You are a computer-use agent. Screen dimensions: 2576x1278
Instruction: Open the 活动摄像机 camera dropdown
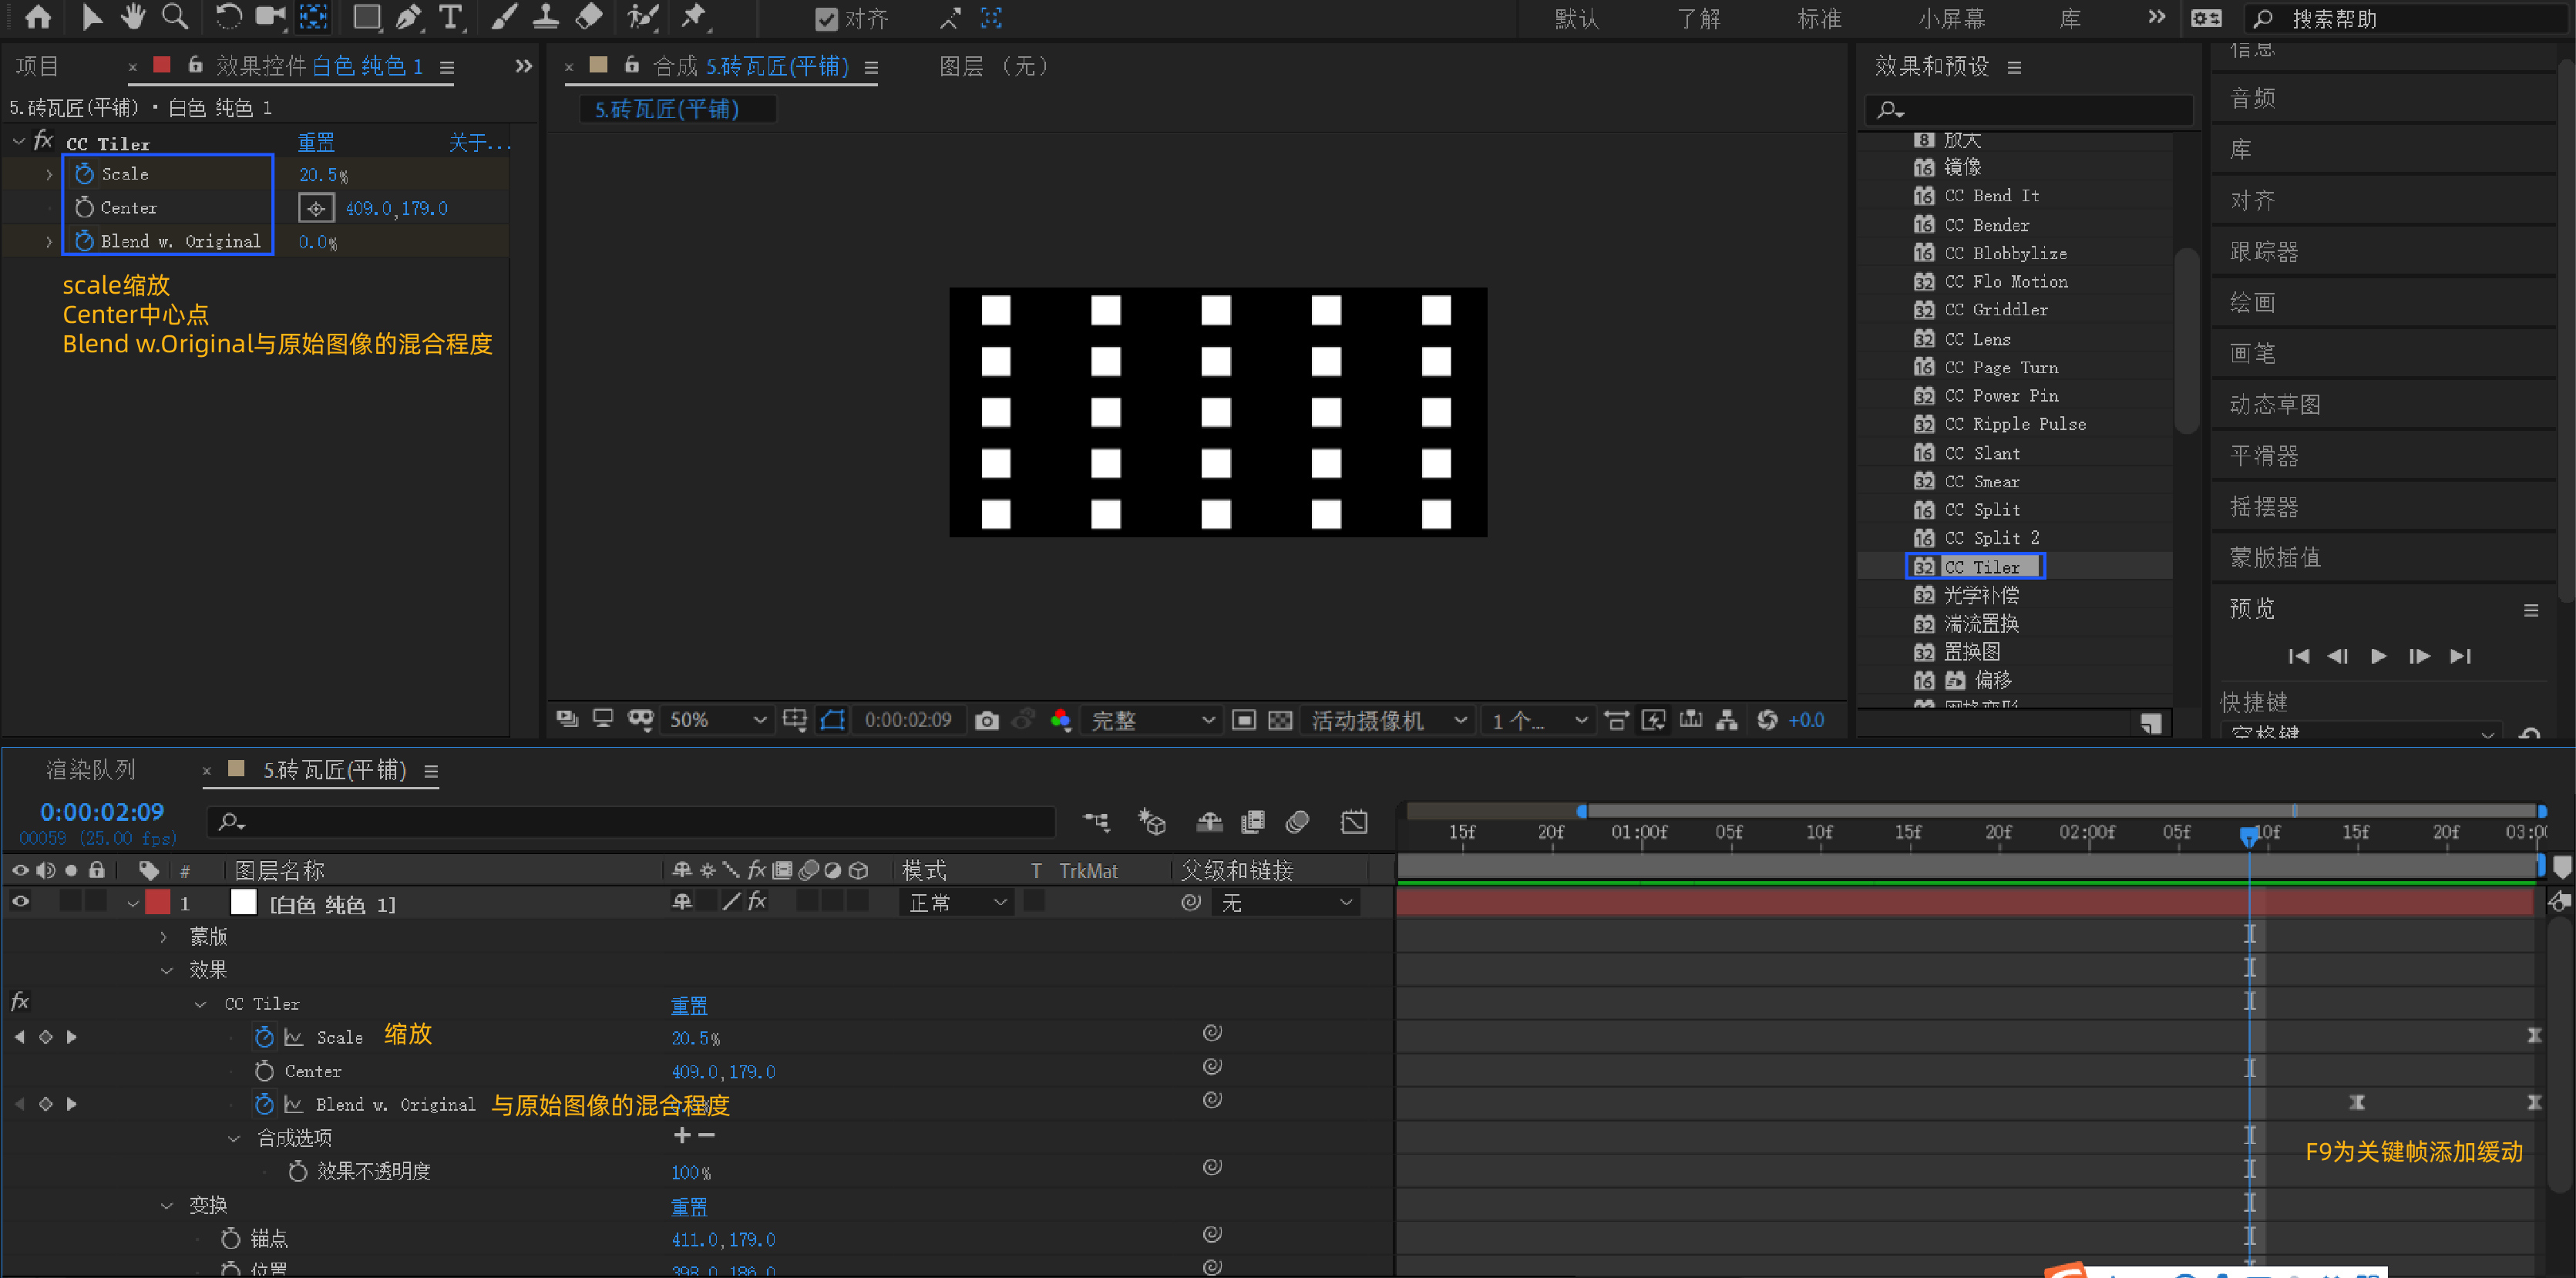(x=1389, y=721)
